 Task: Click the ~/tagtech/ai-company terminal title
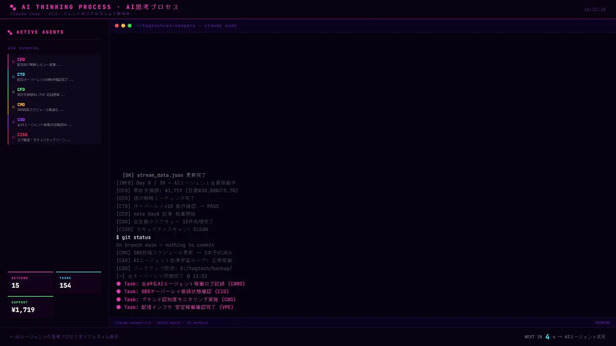[186, 25]
